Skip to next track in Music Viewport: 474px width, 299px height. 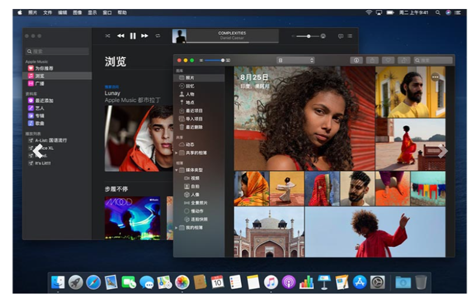click(x=145, y=36)
